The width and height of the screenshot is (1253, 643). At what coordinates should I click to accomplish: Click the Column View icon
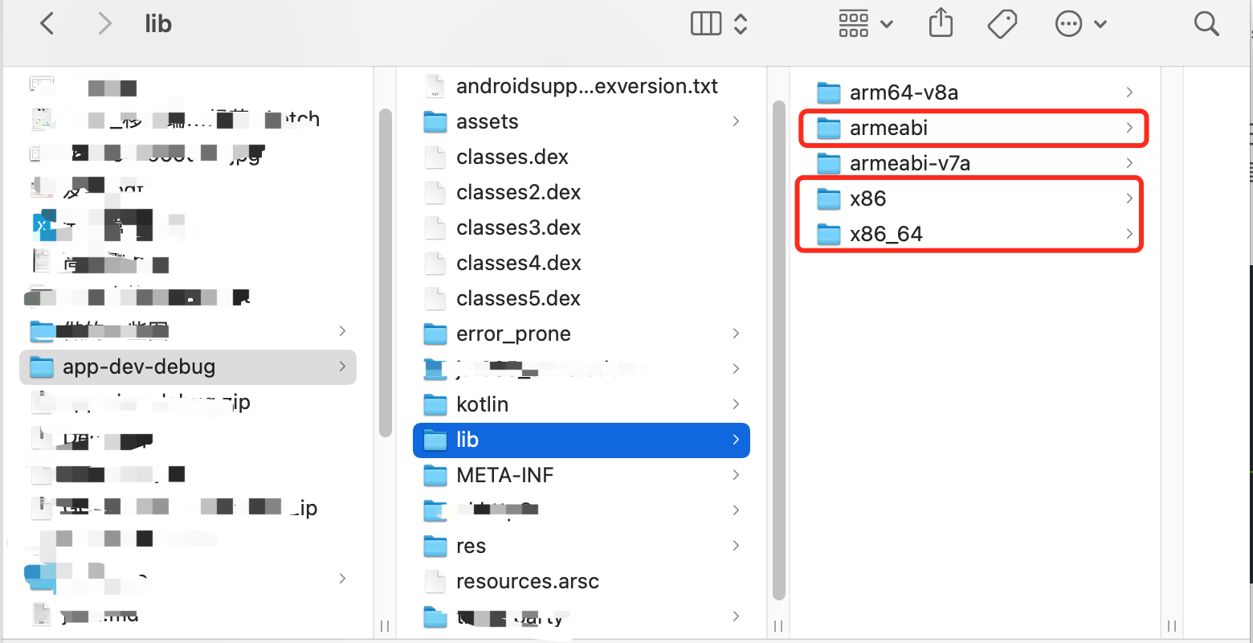pyautogui.click(x=705, y=23)
